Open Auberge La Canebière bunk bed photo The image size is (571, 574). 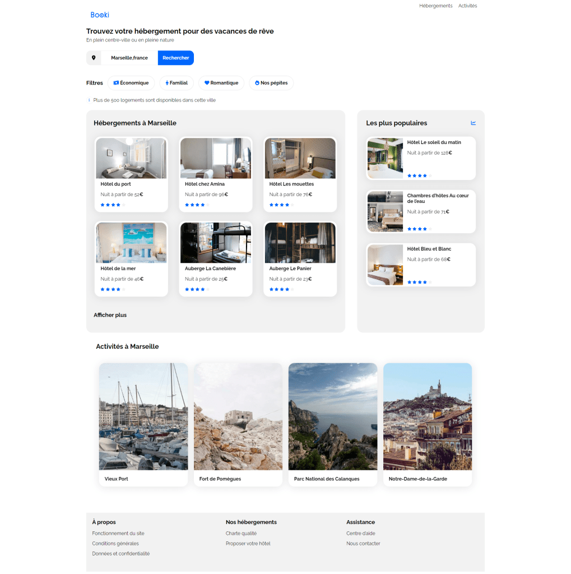click(x=216, y=243)
